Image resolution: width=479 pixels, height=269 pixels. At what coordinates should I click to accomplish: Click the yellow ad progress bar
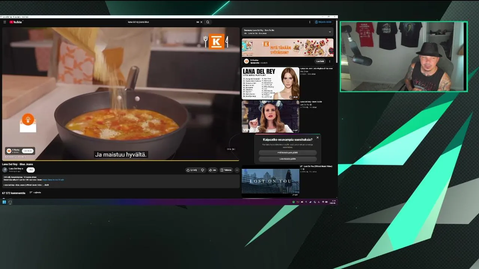[x=120, y=161]
